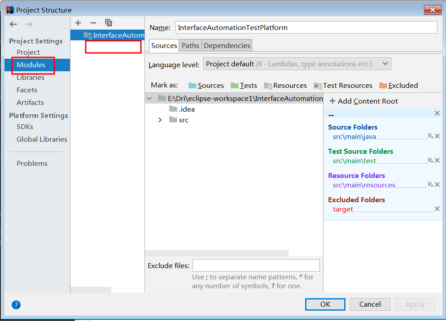Open the Language level dropdown
Image resolution: width=446 pixels, height=321 pixels.
(297, 64)
